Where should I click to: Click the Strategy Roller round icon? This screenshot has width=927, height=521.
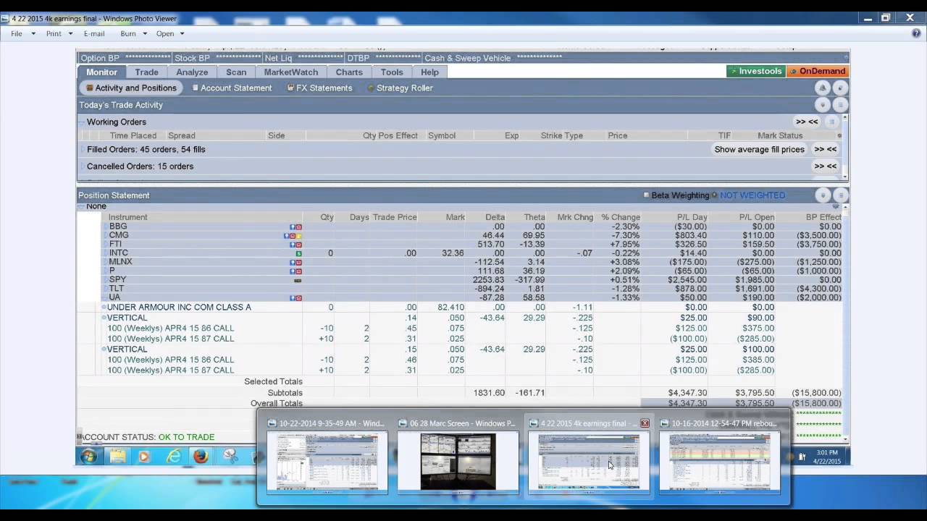371,88
